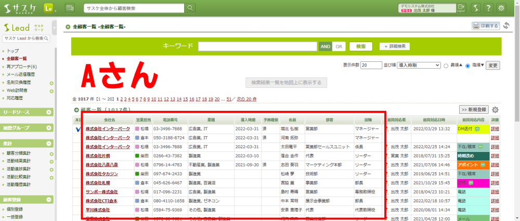Click the refresh arrows icon beside print
The height and width of the screenshot is (221, 520).
click(506, 25)
